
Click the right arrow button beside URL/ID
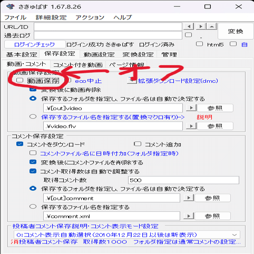pos(201,26)
